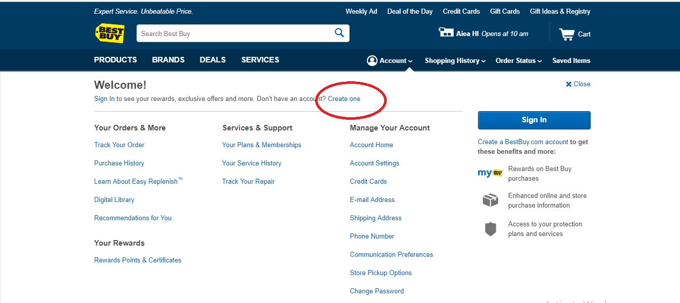The width and height of the screenshot is (680, 303).
Task: Open Change Password
Action: point(377,291)
